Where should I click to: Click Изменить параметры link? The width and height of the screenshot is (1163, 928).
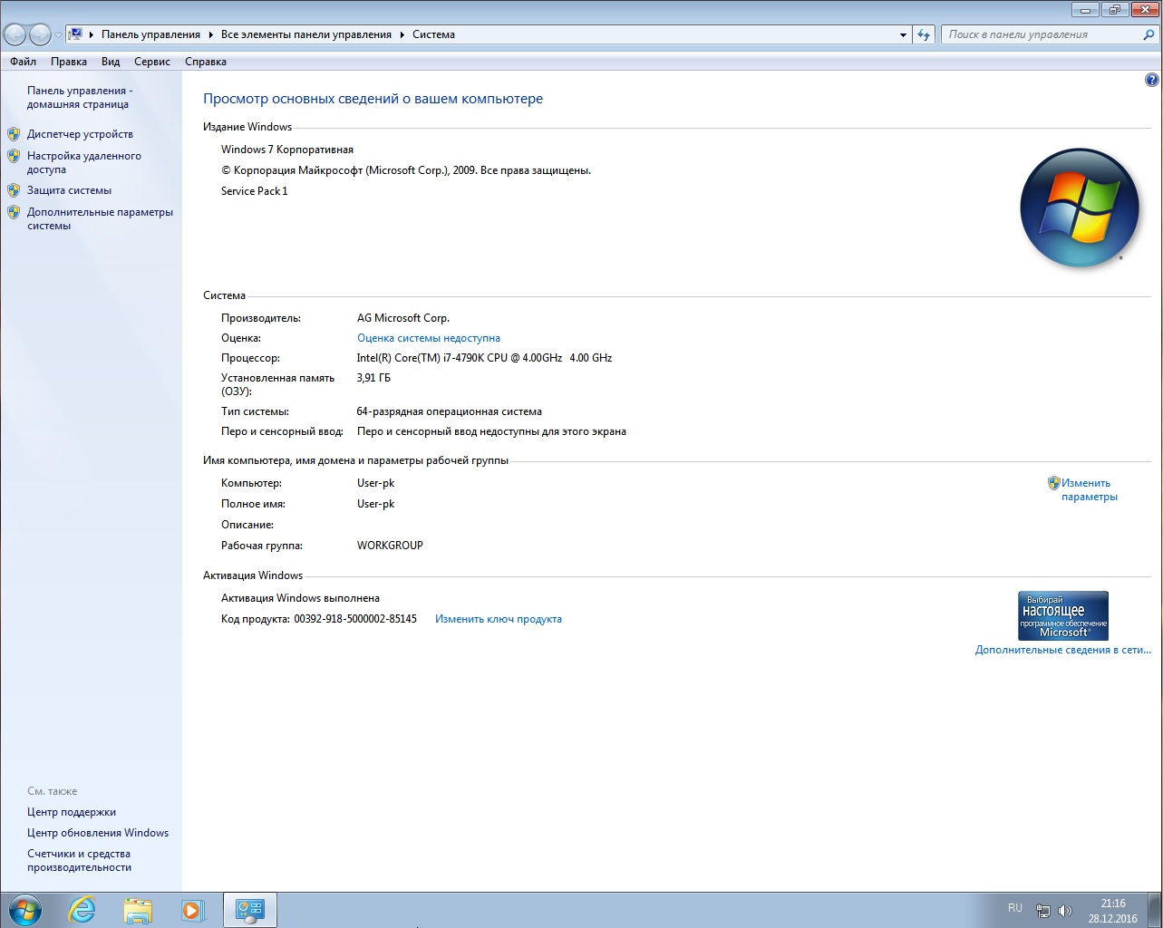pyautogui.click(x=1090, y=489)
